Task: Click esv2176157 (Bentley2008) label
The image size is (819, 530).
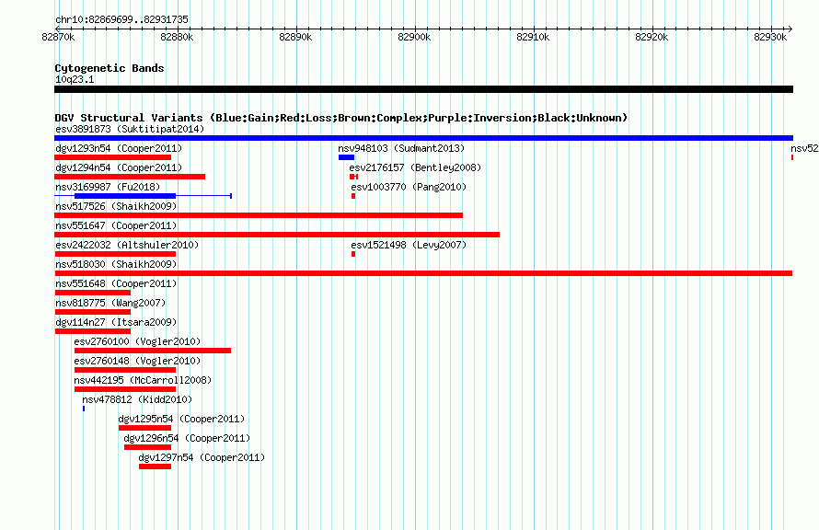Action: point(415,167)
